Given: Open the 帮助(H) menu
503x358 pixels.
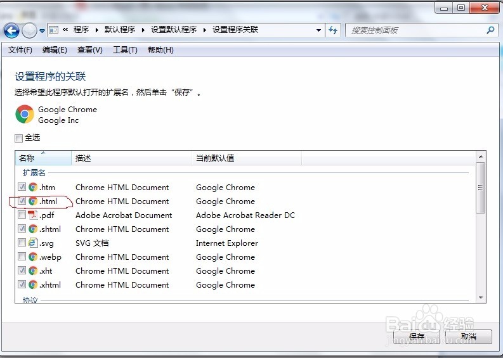Looking at the screenshot, I should click(x=160, y=50).
